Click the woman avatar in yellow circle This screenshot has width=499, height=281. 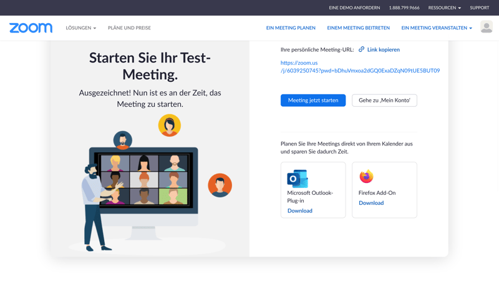pyautogui.click(x=169, y=126)
